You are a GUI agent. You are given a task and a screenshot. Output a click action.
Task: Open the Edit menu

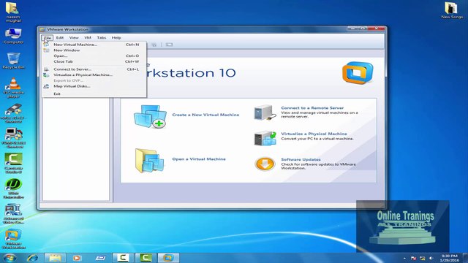click(x=60, y=37)
